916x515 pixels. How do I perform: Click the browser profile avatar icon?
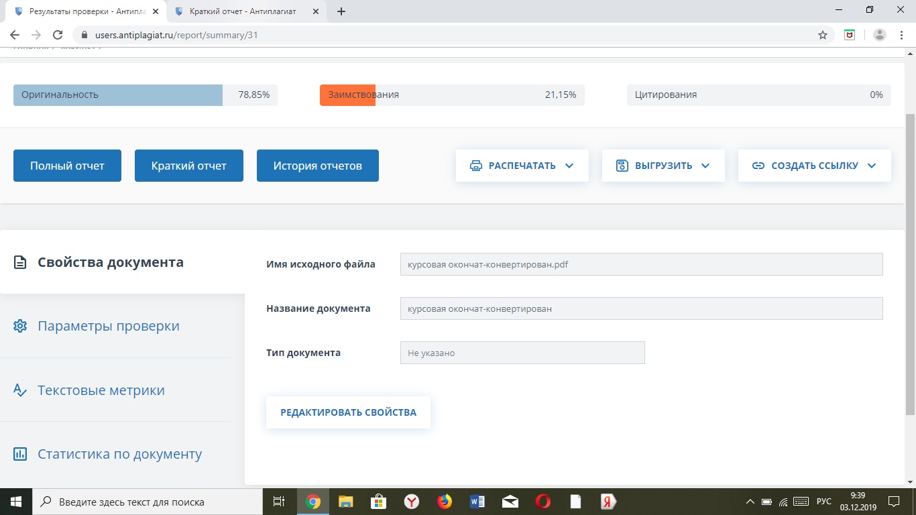click(x=880, y=36)
